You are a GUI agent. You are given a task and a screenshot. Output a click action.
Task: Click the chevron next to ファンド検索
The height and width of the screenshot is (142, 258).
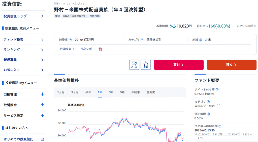(x=42, y=40)
